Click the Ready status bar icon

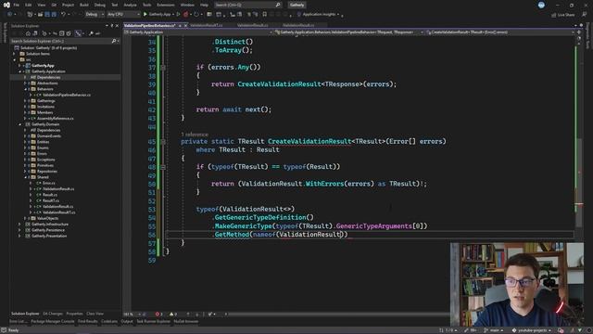click(x=4, y=330)
